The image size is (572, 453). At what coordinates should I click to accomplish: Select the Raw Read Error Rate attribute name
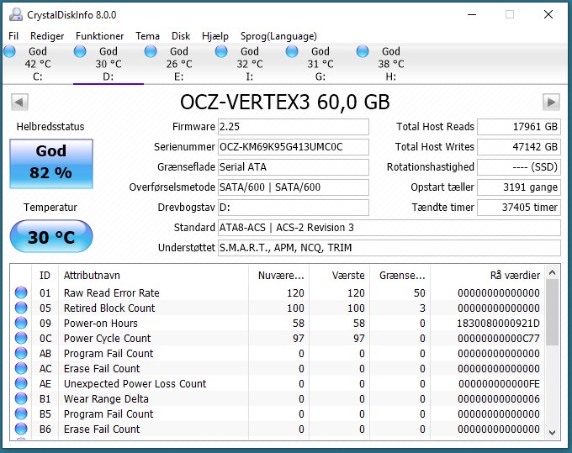click(x=112, y=293)
